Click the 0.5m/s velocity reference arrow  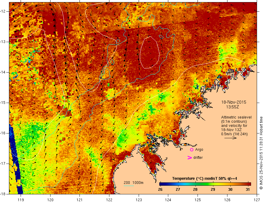[230, 138]
